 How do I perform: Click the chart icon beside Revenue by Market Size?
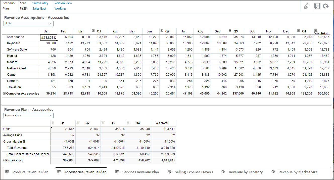pos(273,172)
